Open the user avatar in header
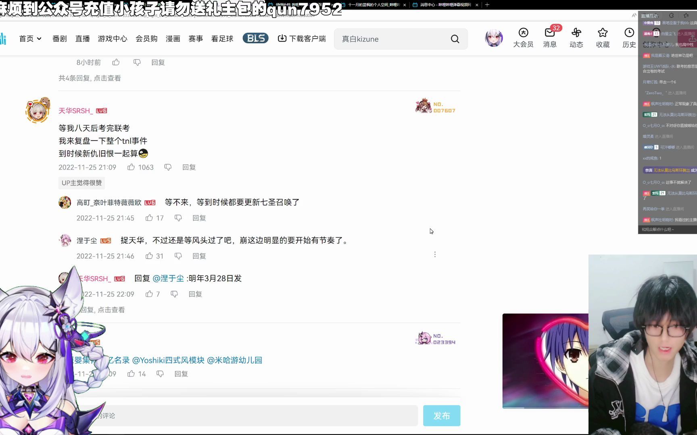 click(494, 38)
